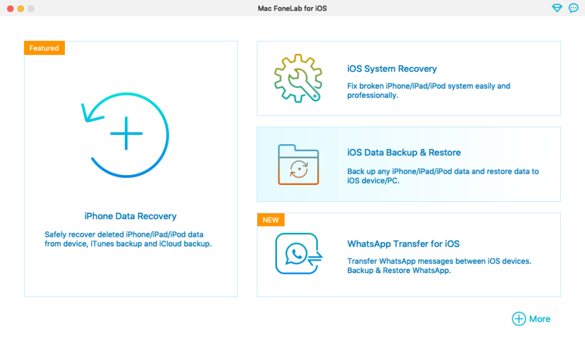Open More tools link

coord(539,319)
